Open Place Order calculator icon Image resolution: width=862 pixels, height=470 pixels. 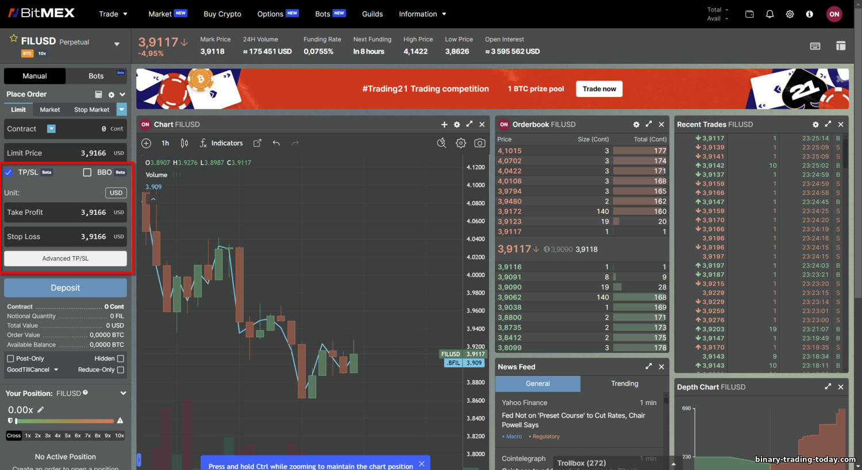click(x=98, y=94)
